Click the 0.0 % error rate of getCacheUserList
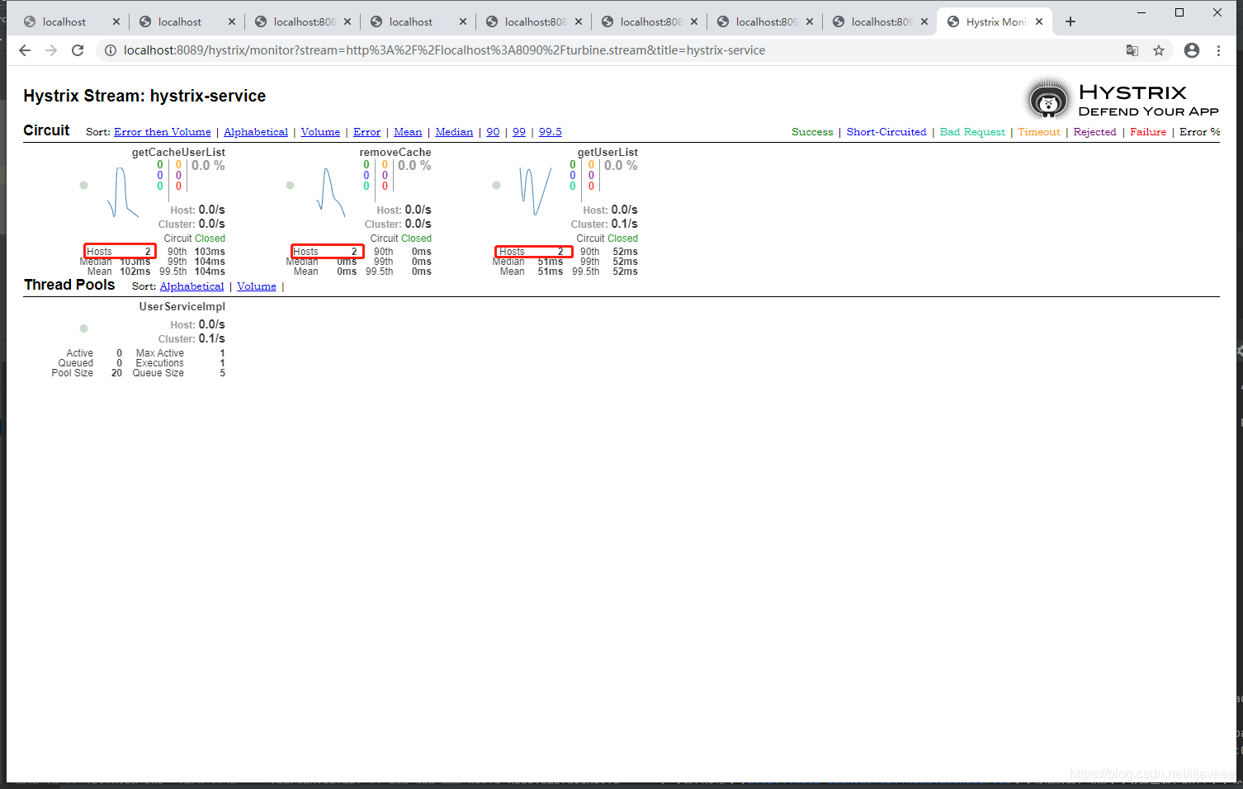 tap(208, 166)
